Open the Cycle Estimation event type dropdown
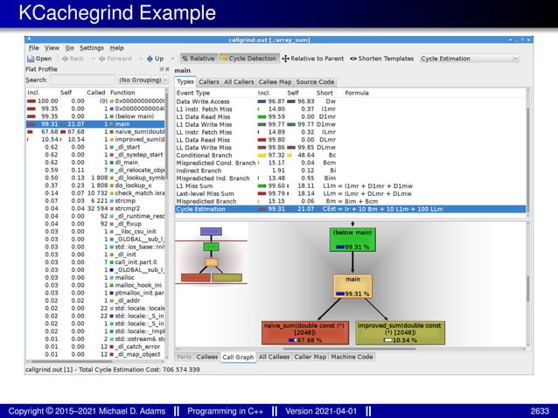This screenshot has height=418, width=558. [469, 59]
